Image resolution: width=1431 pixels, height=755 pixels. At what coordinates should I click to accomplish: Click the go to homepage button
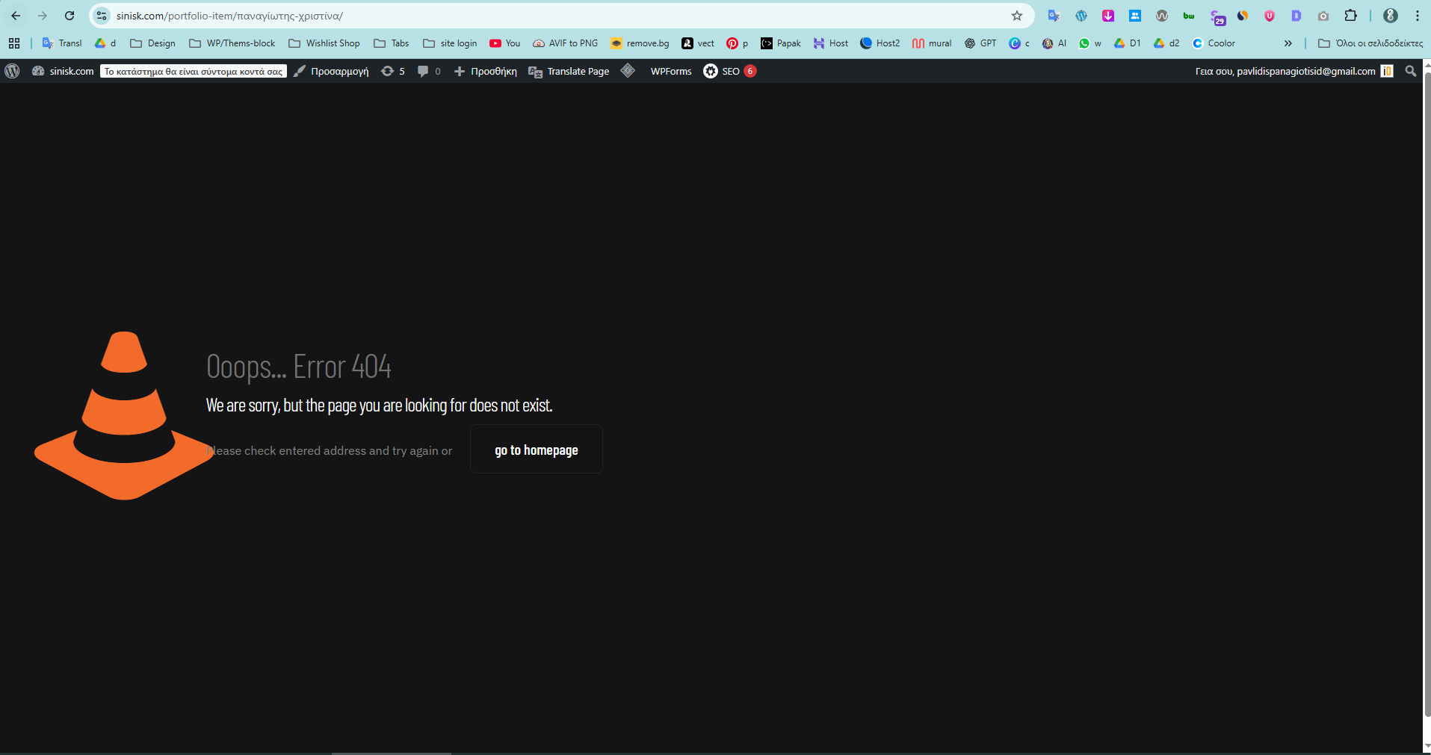click(536, 450)
